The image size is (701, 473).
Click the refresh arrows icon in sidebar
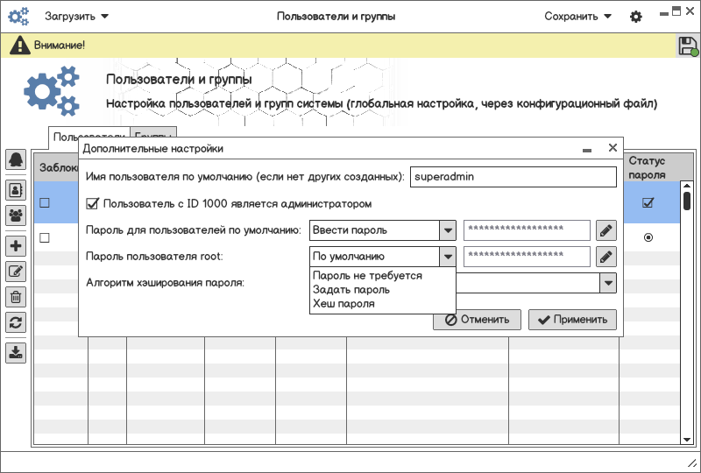coord(16,322)
